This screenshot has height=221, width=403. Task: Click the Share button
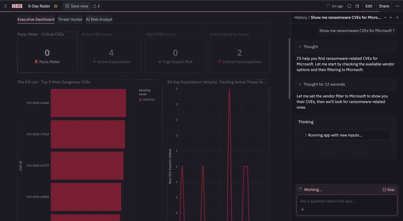click(384, 6)
